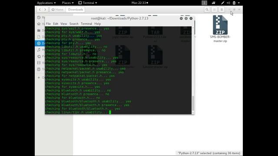Click the SMS-BOMBER-master.zip file name label
Image resolution: width=278 pixels, height=156 pixels.
click(x=220, y=39)
